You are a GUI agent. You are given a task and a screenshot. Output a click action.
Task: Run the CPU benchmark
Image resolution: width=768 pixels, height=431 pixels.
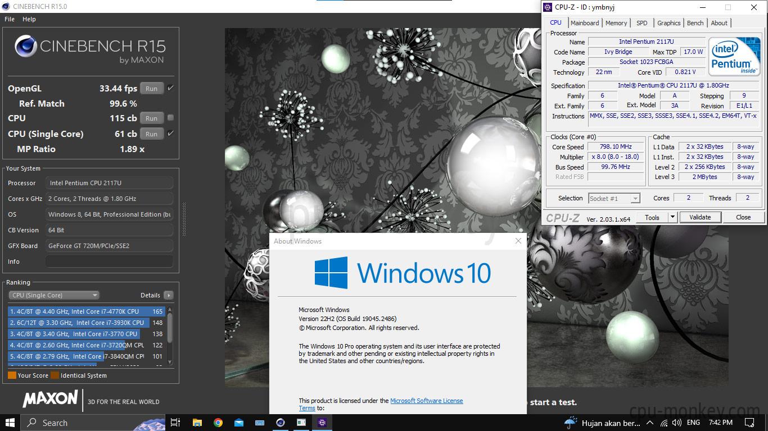152,118
